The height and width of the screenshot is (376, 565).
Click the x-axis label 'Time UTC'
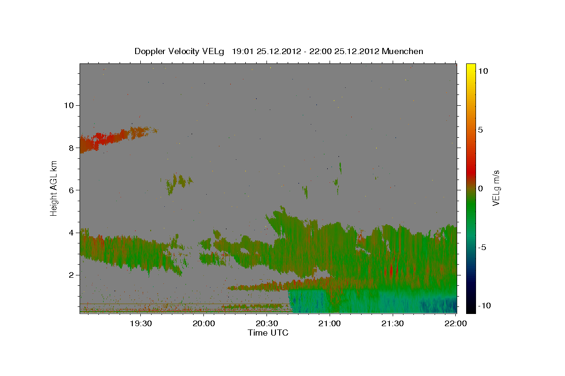(268, 333)
